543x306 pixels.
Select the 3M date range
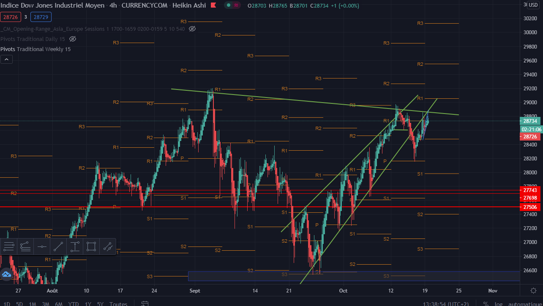pyautogui.click(x=46, y=303)
